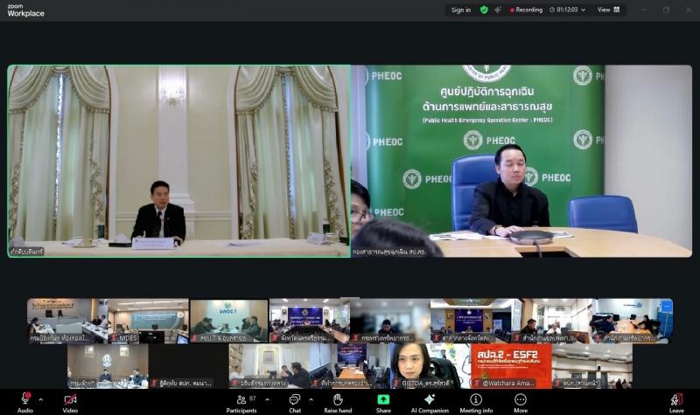The width and height of the screenshot is (700, 415).
Task: Select the MDES participant thumbnail
Action: (148, 321)
